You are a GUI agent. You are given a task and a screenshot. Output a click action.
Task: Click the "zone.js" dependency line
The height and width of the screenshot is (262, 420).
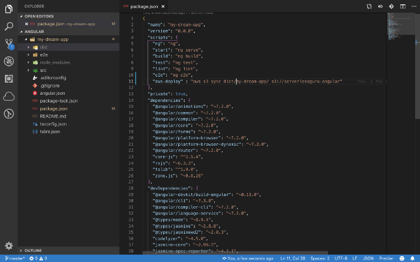(x=178, y=176)
